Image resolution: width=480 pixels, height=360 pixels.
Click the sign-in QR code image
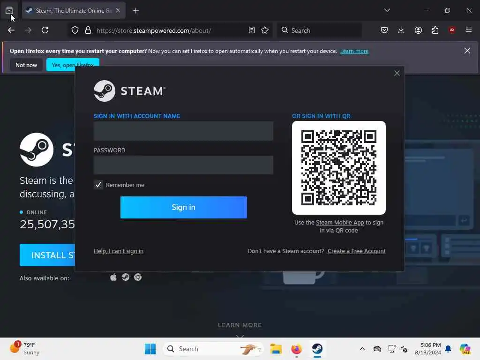coord(339,168)
